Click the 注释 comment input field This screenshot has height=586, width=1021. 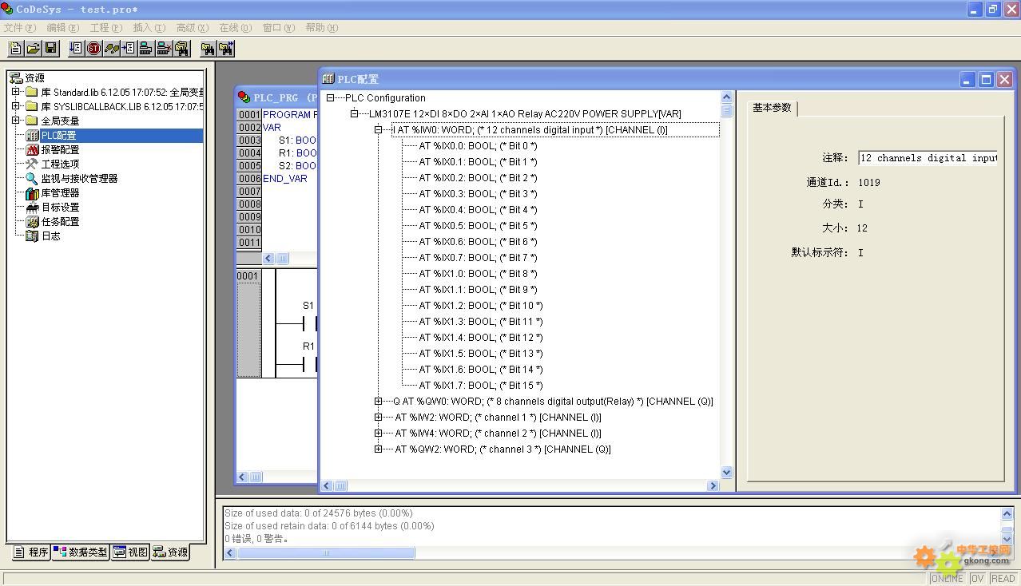928,158
